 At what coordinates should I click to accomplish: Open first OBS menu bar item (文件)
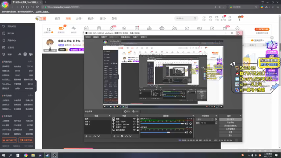point(88,37)
